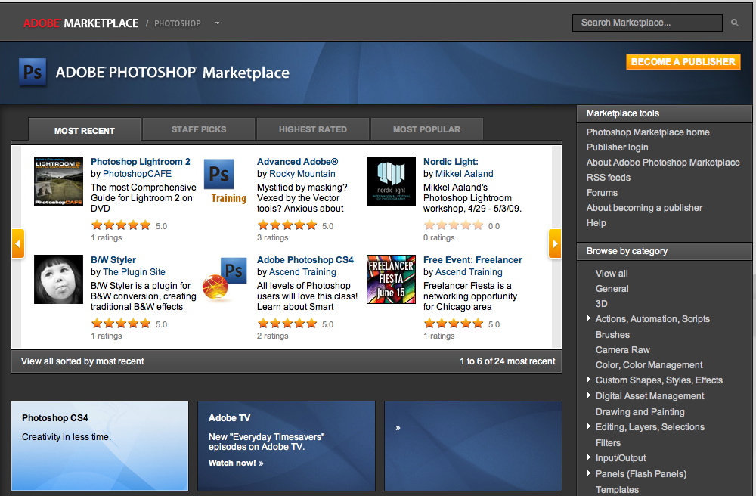Open the Photoshop Lightroom 2 title link
The image size is (756, 496).
click(x=141, y=162)
